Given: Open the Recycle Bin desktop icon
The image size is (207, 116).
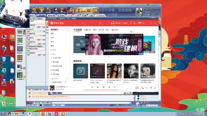Looking at the screenshot, I should click(4, 60).
